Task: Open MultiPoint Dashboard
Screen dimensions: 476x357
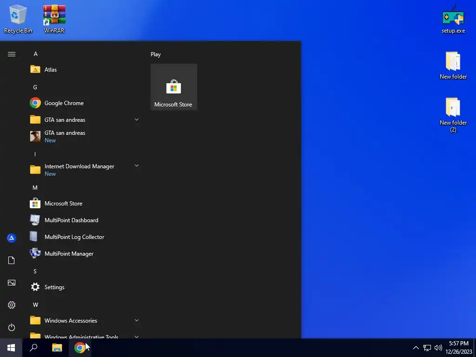Action: tap(85, 220)
